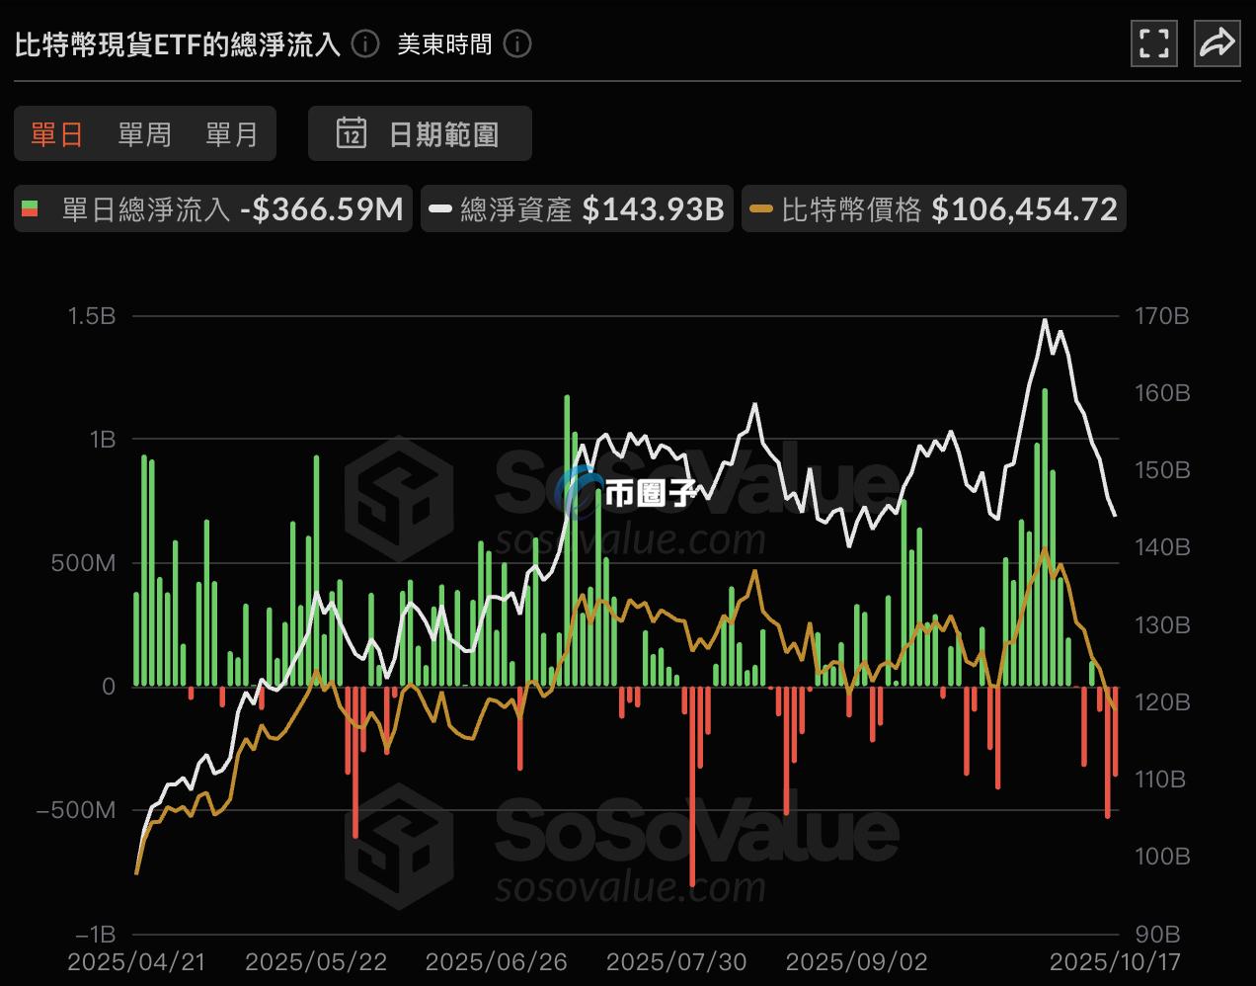Click info icon beside the ETF title
The image size is (1256, 986).
[x=365, y=44]
